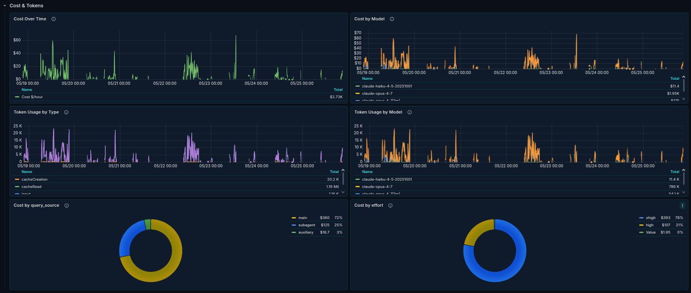Viewport: 691px width, 293px height.
Task: Toggle xhigh series in Cost by effort legend
Action: pyautogui.click(x=651, y=217)
